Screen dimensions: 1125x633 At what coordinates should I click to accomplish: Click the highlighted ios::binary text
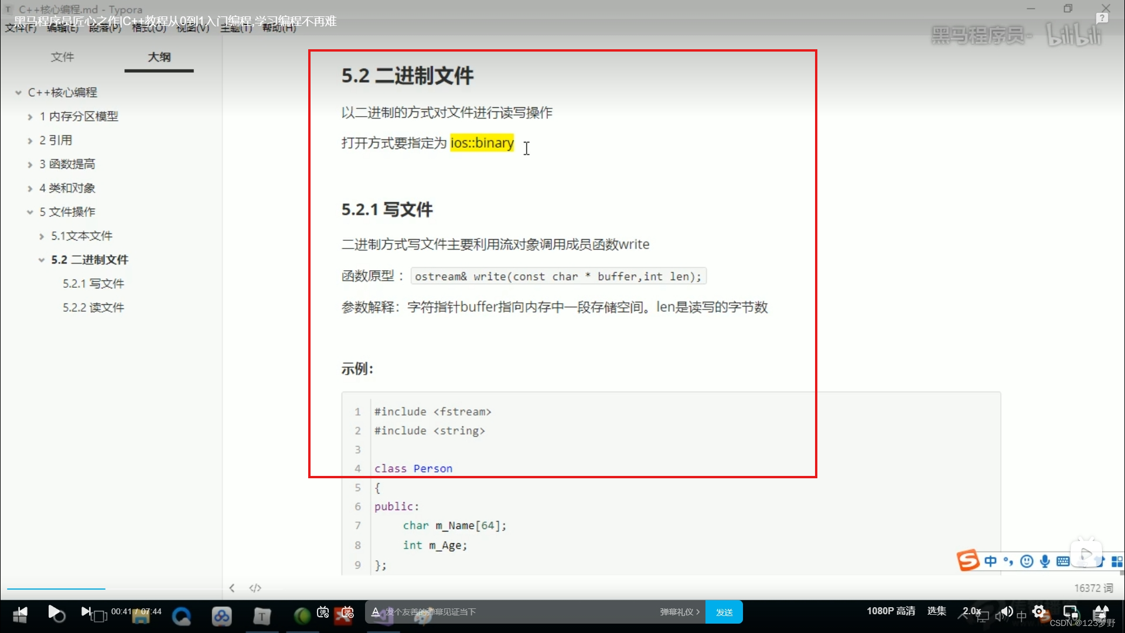point(482,143)
